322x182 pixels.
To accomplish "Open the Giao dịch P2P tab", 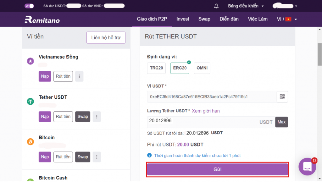I will [152, 19].
